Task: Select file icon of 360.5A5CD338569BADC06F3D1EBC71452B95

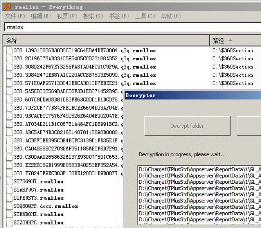Action: (x=9, y=91)
